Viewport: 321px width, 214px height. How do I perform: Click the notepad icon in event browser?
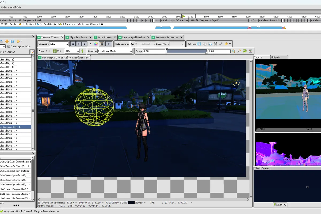(32, 52)
